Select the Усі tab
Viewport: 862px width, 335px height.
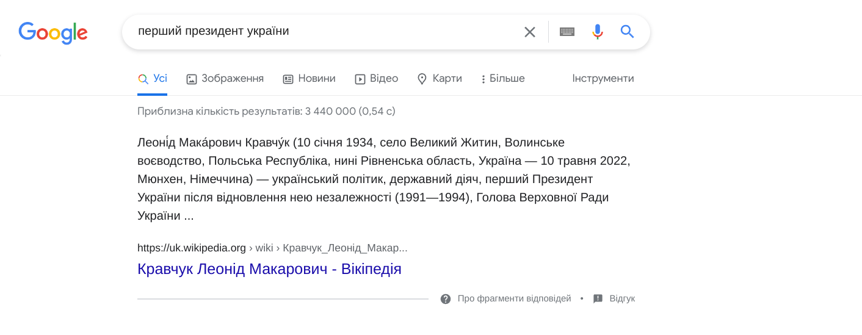pyautogui.click(x=153, y=79)
